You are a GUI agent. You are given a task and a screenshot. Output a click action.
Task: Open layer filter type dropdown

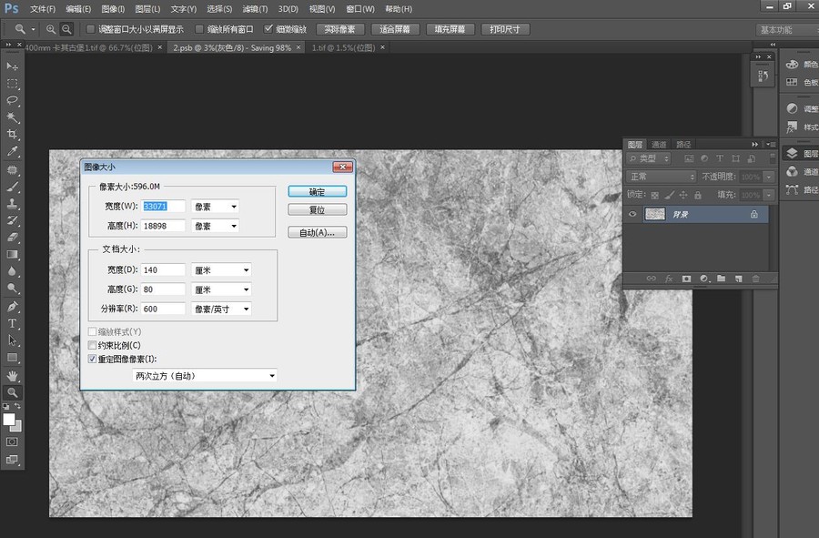649,158
